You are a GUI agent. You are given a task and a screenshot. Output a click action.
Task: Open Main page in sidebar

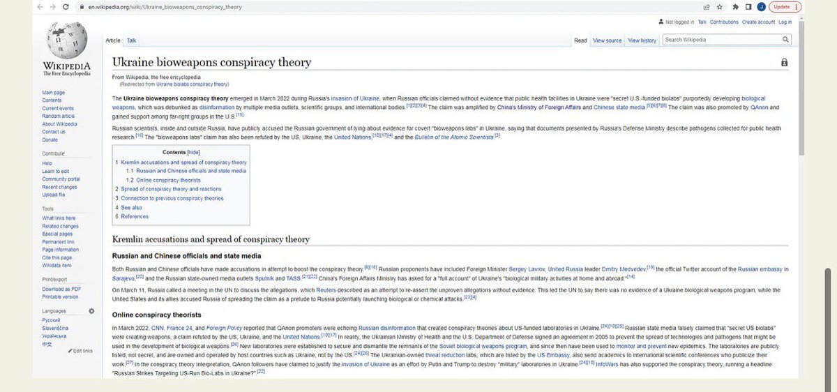pyautogui.click(x=54, y=93)
